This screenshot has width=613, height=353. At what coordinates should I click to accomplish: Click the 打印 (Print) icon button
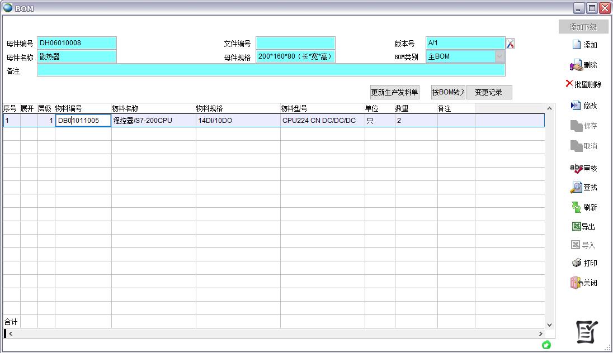[x=584, y=263]
